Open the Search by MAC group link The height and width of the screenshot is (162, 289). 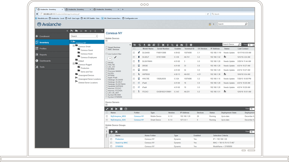pyautogui.click(x=121, y=143)
